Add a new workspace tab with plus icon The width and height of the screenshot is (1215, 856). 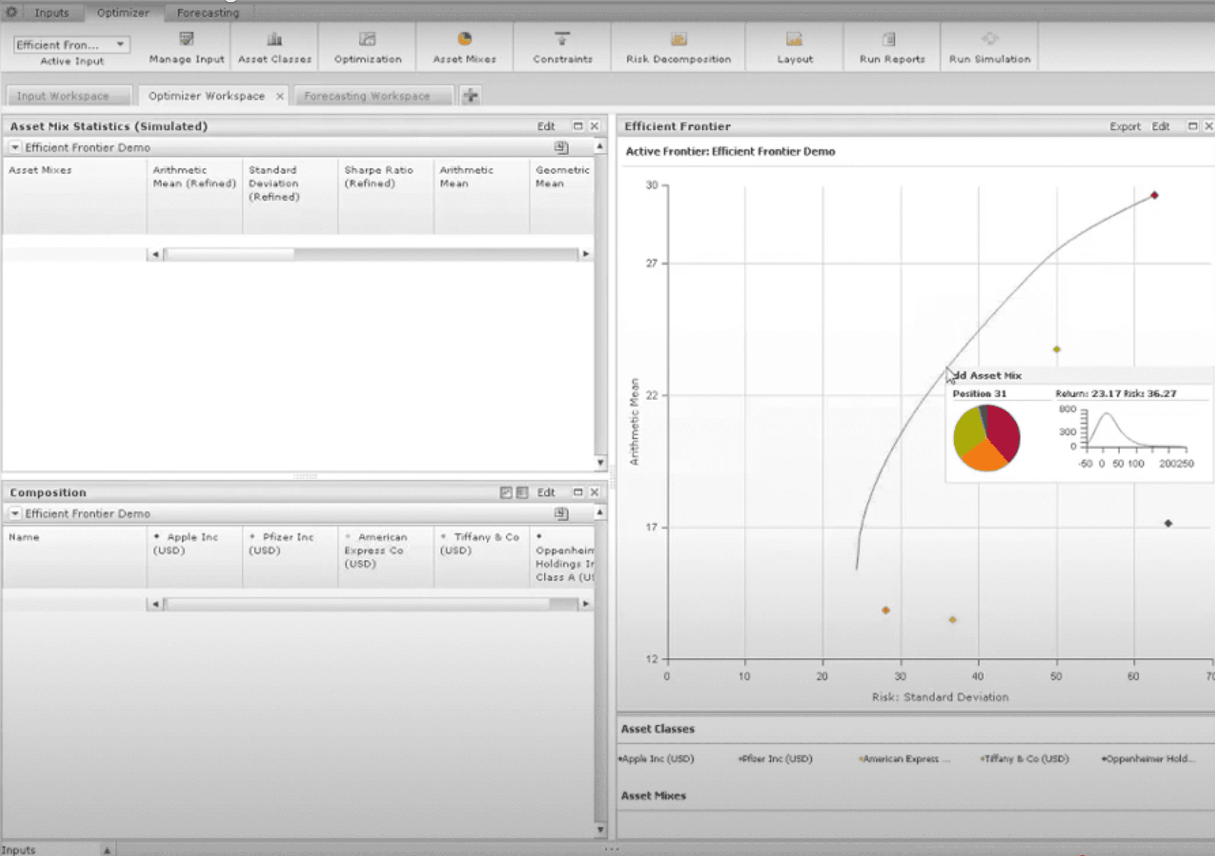471,95
